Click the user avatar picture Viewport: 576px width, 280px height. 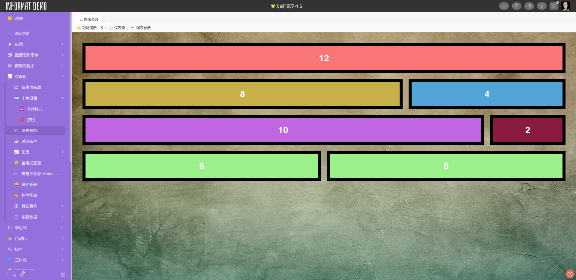coord(565,6)
